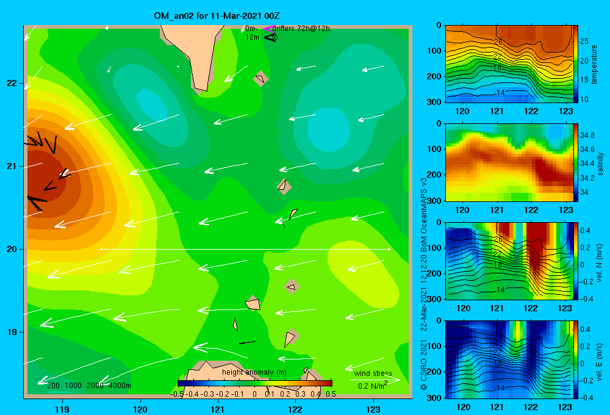Click the height anomaly color bar

(255, 383)
